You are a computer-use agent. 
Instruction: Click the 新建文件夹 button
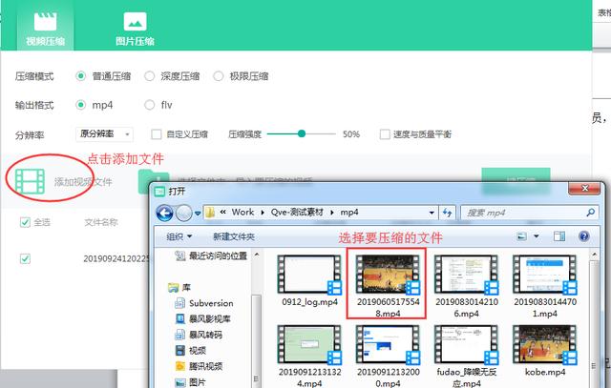pyautogui.click(x=234, y=236)
